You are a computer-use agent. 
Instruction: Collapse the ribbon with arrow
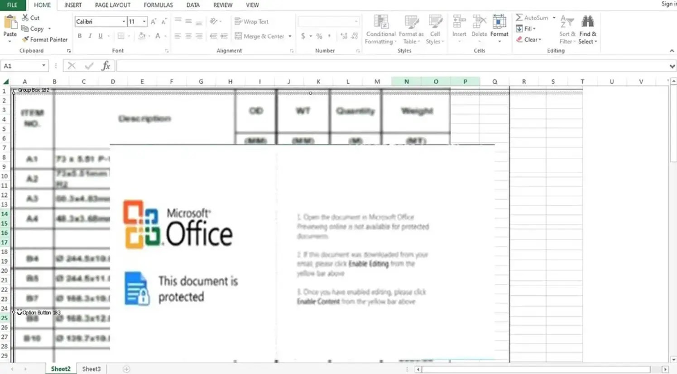[672, 51]
